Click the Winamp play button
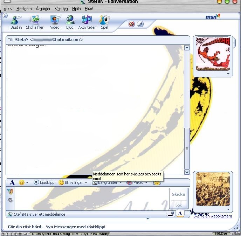 click(16, 234)
